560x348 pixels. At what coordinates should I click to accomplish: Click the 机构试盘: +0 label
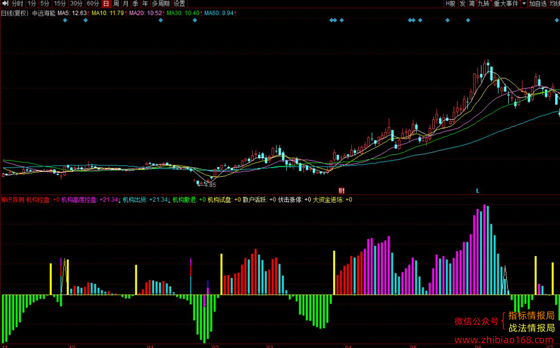(224, 200)
